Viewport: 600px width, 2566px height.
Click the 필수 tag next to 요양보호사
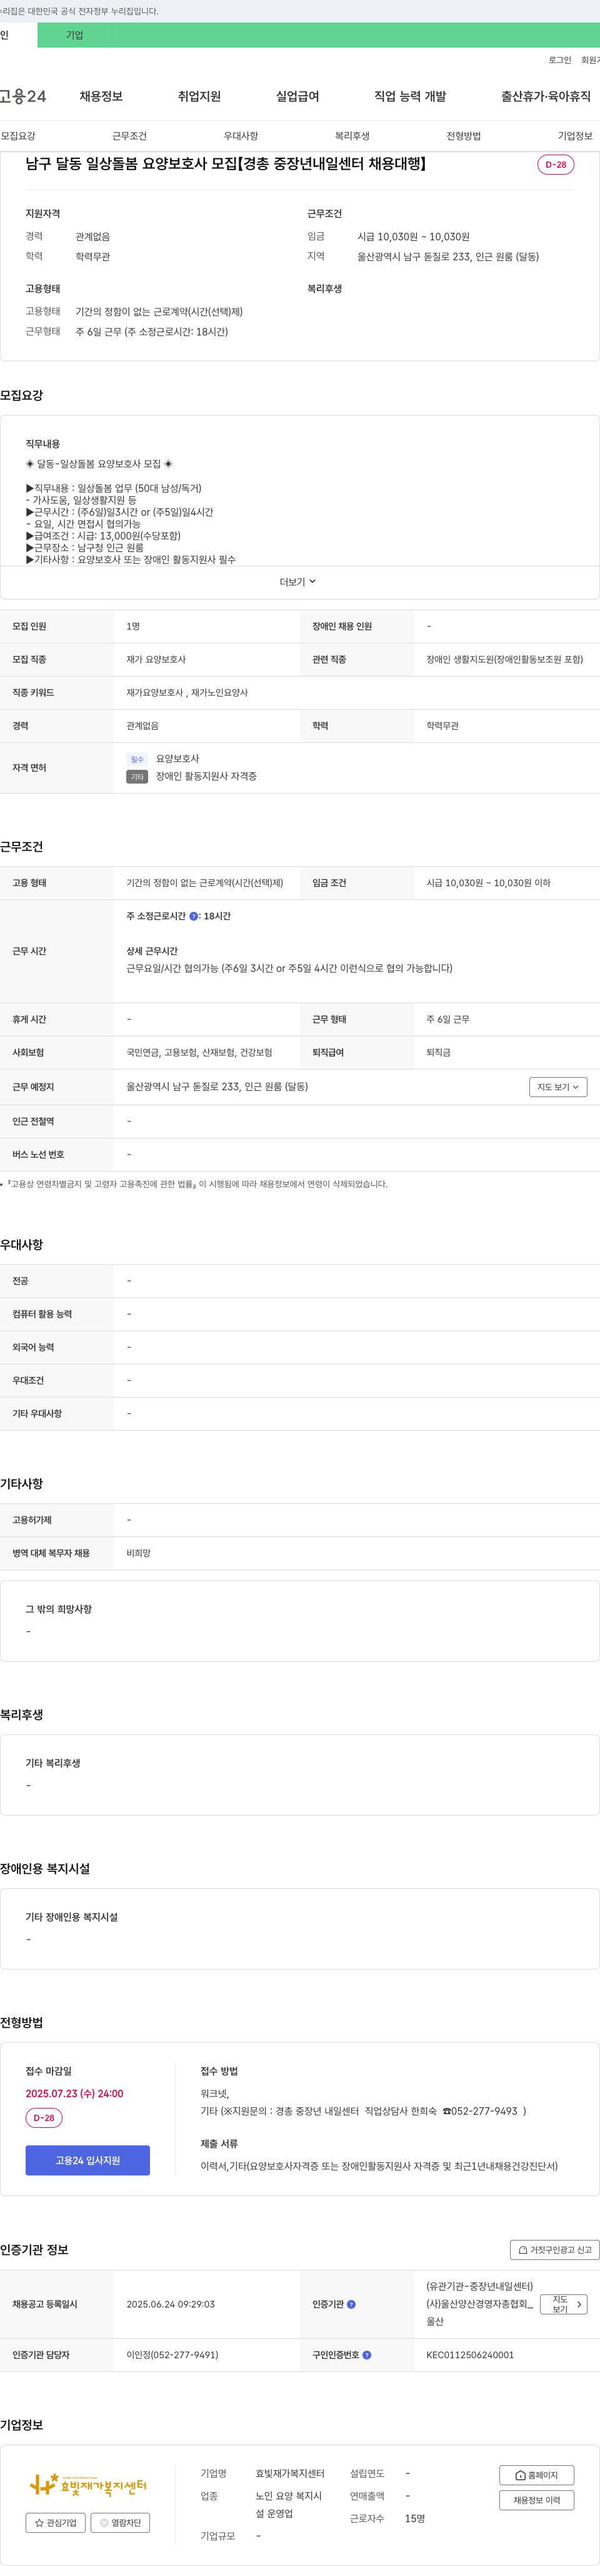click(x=137, y=759)
